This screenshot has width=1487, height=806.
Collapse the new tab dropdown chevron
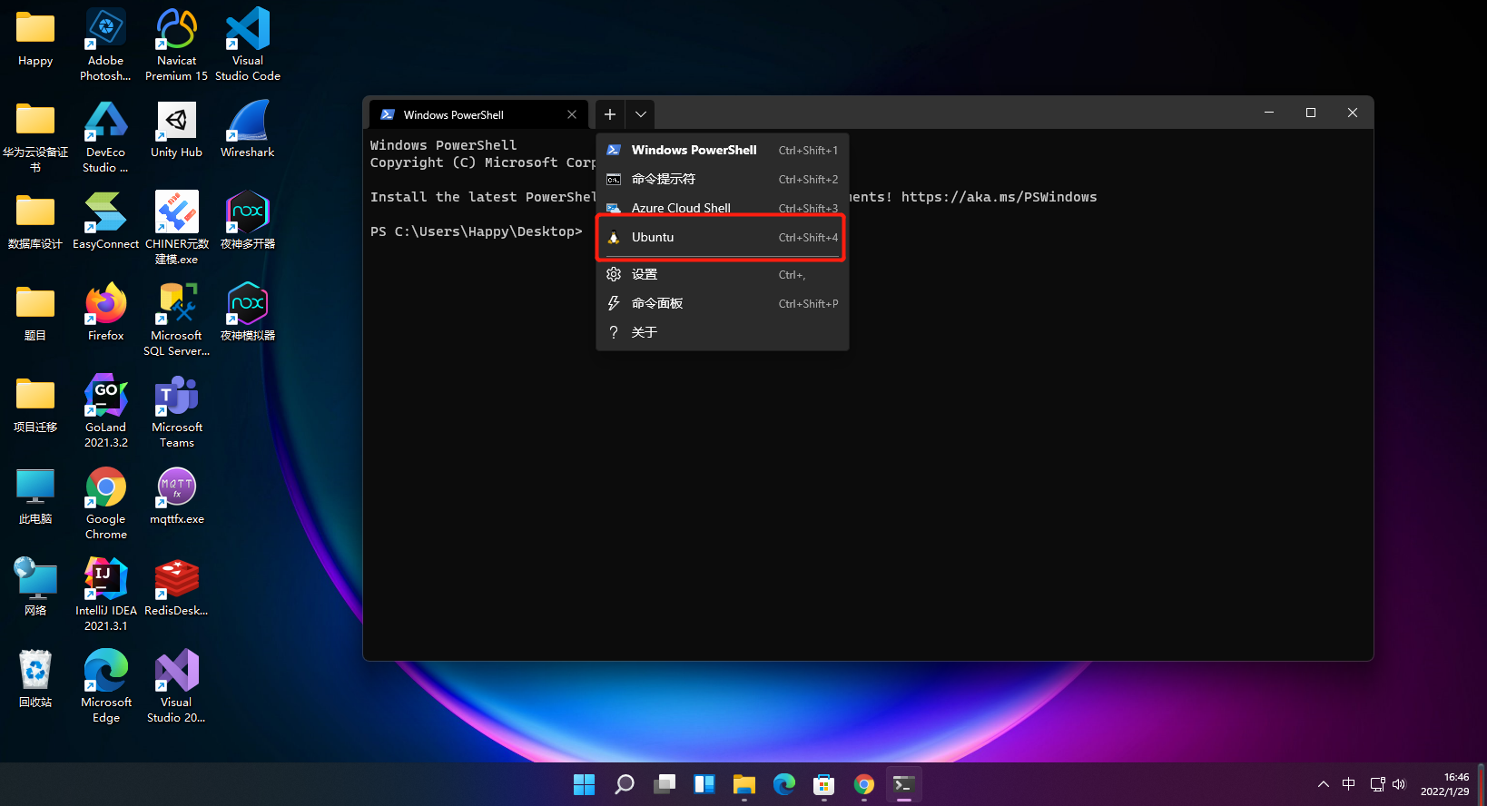(641, 114)
